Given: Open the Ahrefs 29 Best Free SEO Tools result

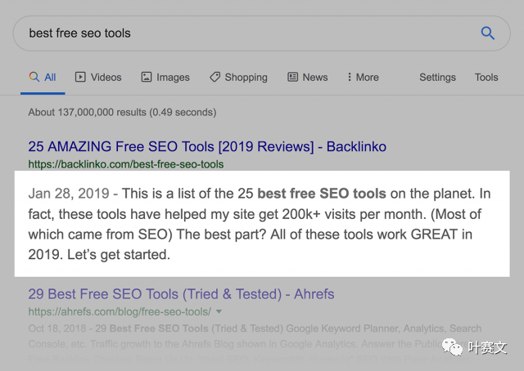Looking at the screenshot, I should (x=181, y=293).
